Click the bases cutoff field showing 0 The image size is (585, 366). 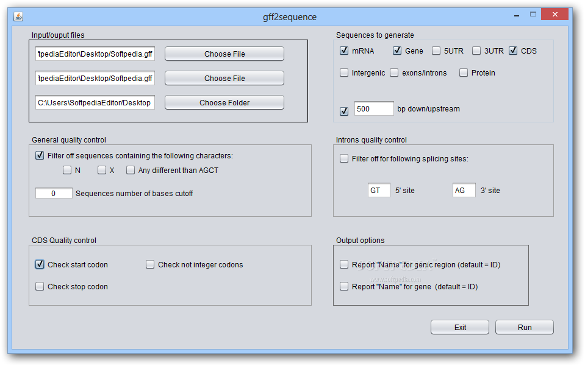pos(54,193)
